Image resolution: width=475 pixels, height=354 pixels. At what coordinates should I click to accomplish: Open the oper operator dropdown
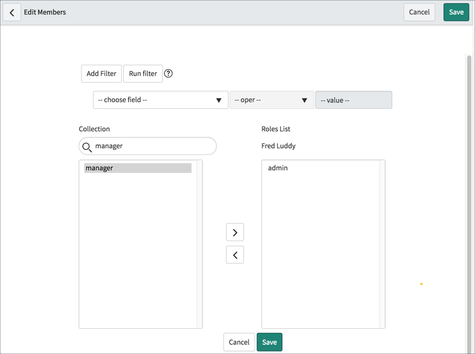(272, 100)
